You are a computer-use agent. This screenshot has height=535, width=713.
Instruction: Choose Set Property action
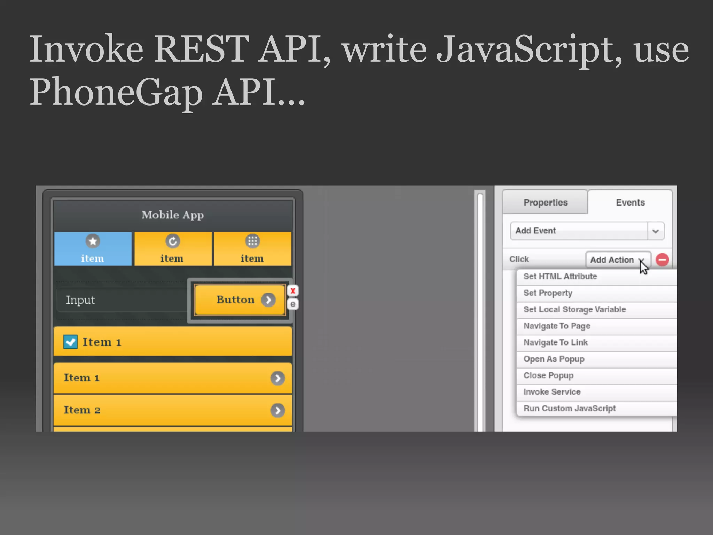pyautogui.click(x=597, y=293)
